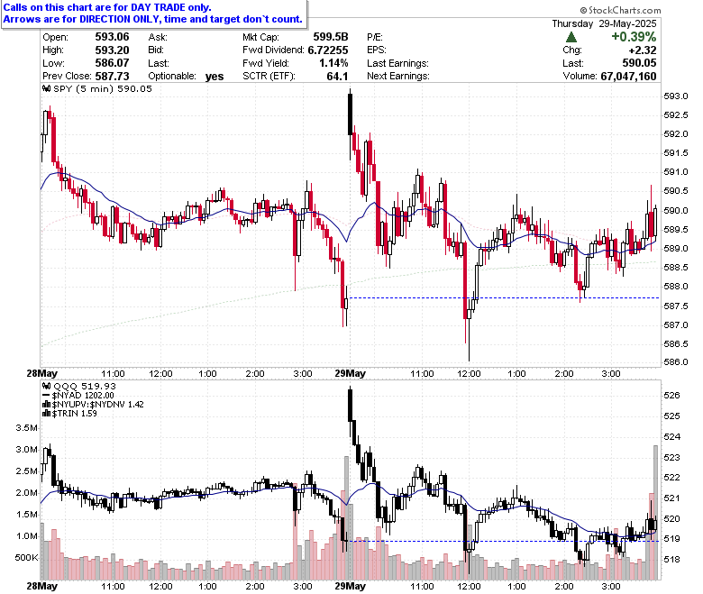Click the 593.0 price axis label
The width and height of the screenshot is (703, 594).
coord(676,96)
